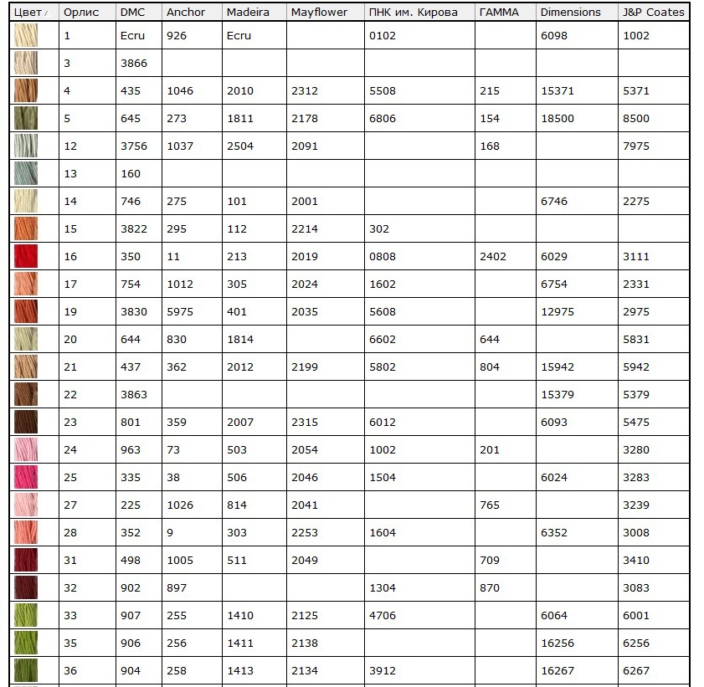Click J&P Coates value 6267
Image resolution: width=704 pixels, height=687 pixels.
(636, 670)
